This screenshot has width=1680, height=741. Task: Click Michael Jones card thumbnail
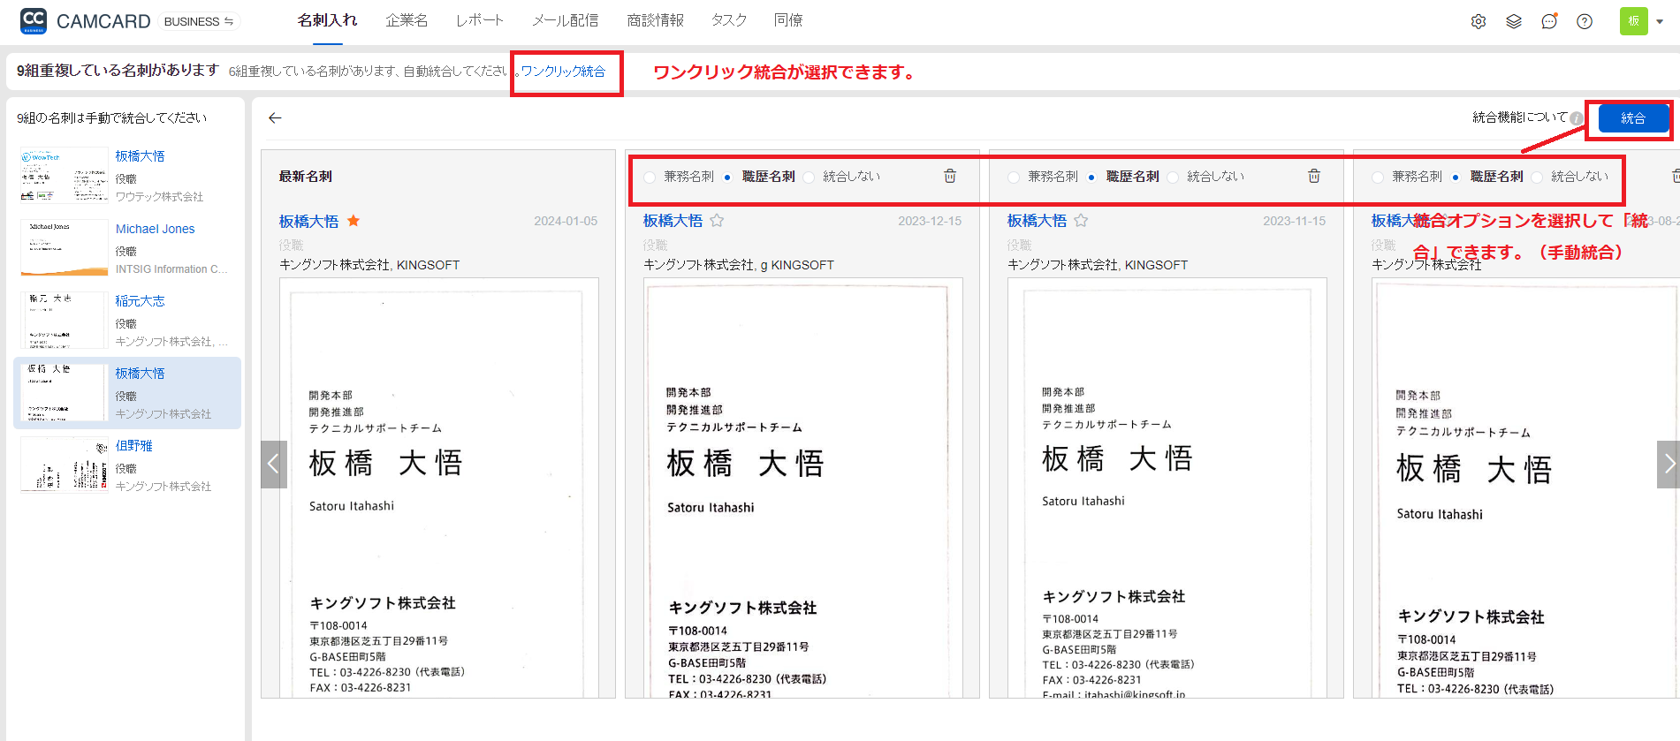[64, 248]
